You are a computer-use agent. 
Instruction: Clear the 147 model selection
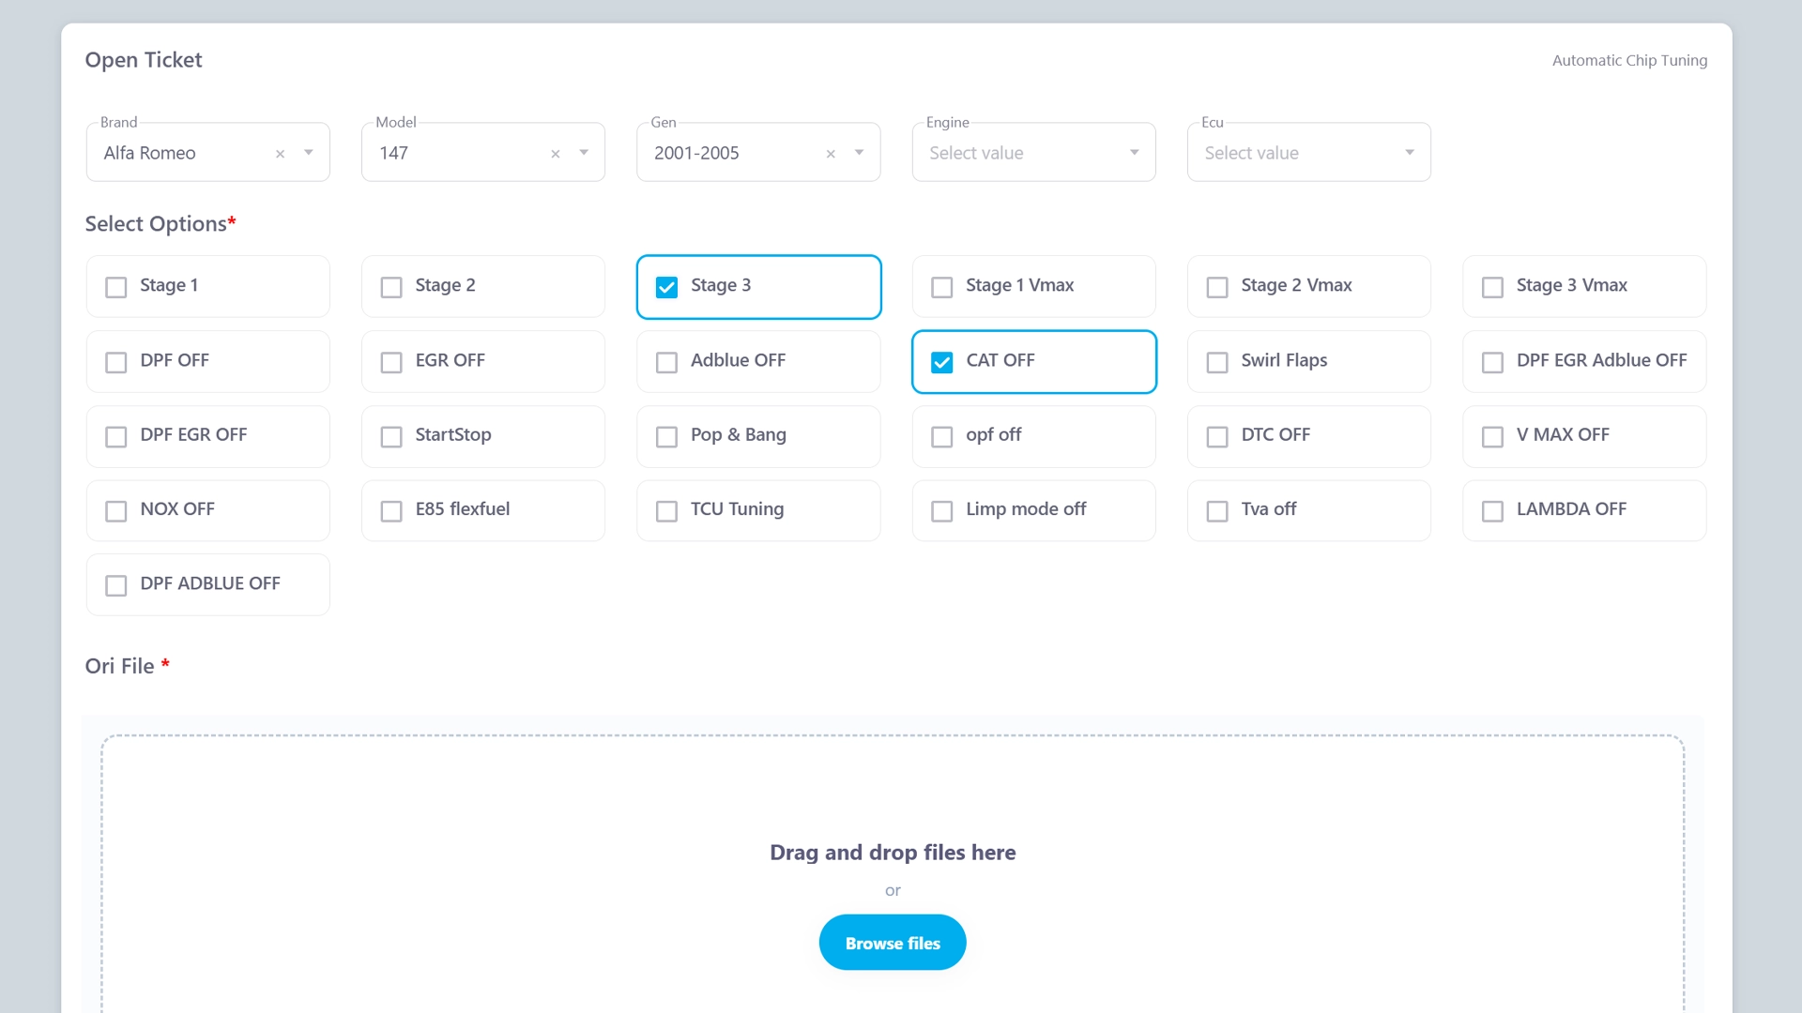[x=556, y=154]
